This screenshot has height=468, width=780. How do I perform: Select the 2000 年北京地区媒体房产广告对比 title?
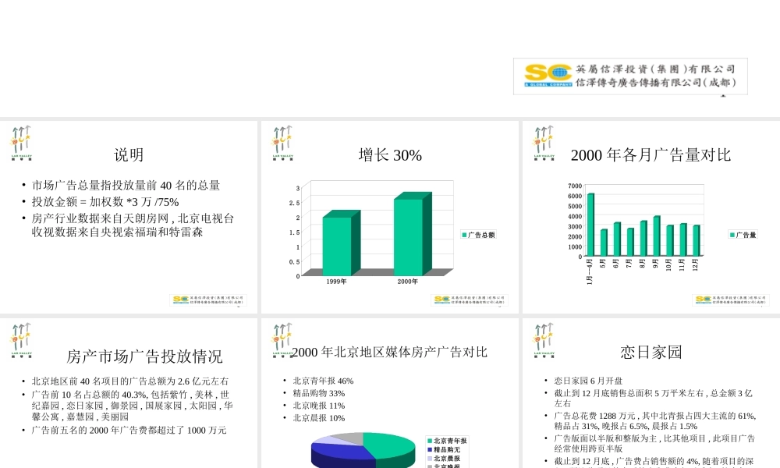389,352
